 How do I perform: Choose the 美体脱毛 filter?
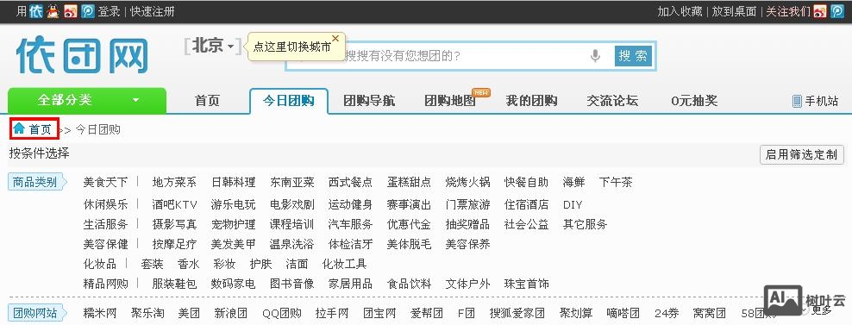click(x=409, y=244)
